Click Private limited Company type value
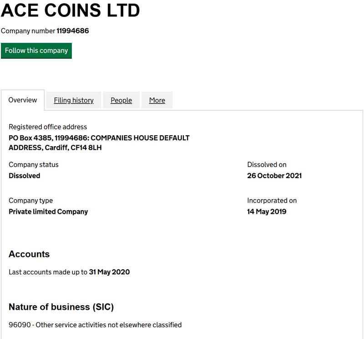Viewport: 364px width, 339px height. click(x=48, y=211)
